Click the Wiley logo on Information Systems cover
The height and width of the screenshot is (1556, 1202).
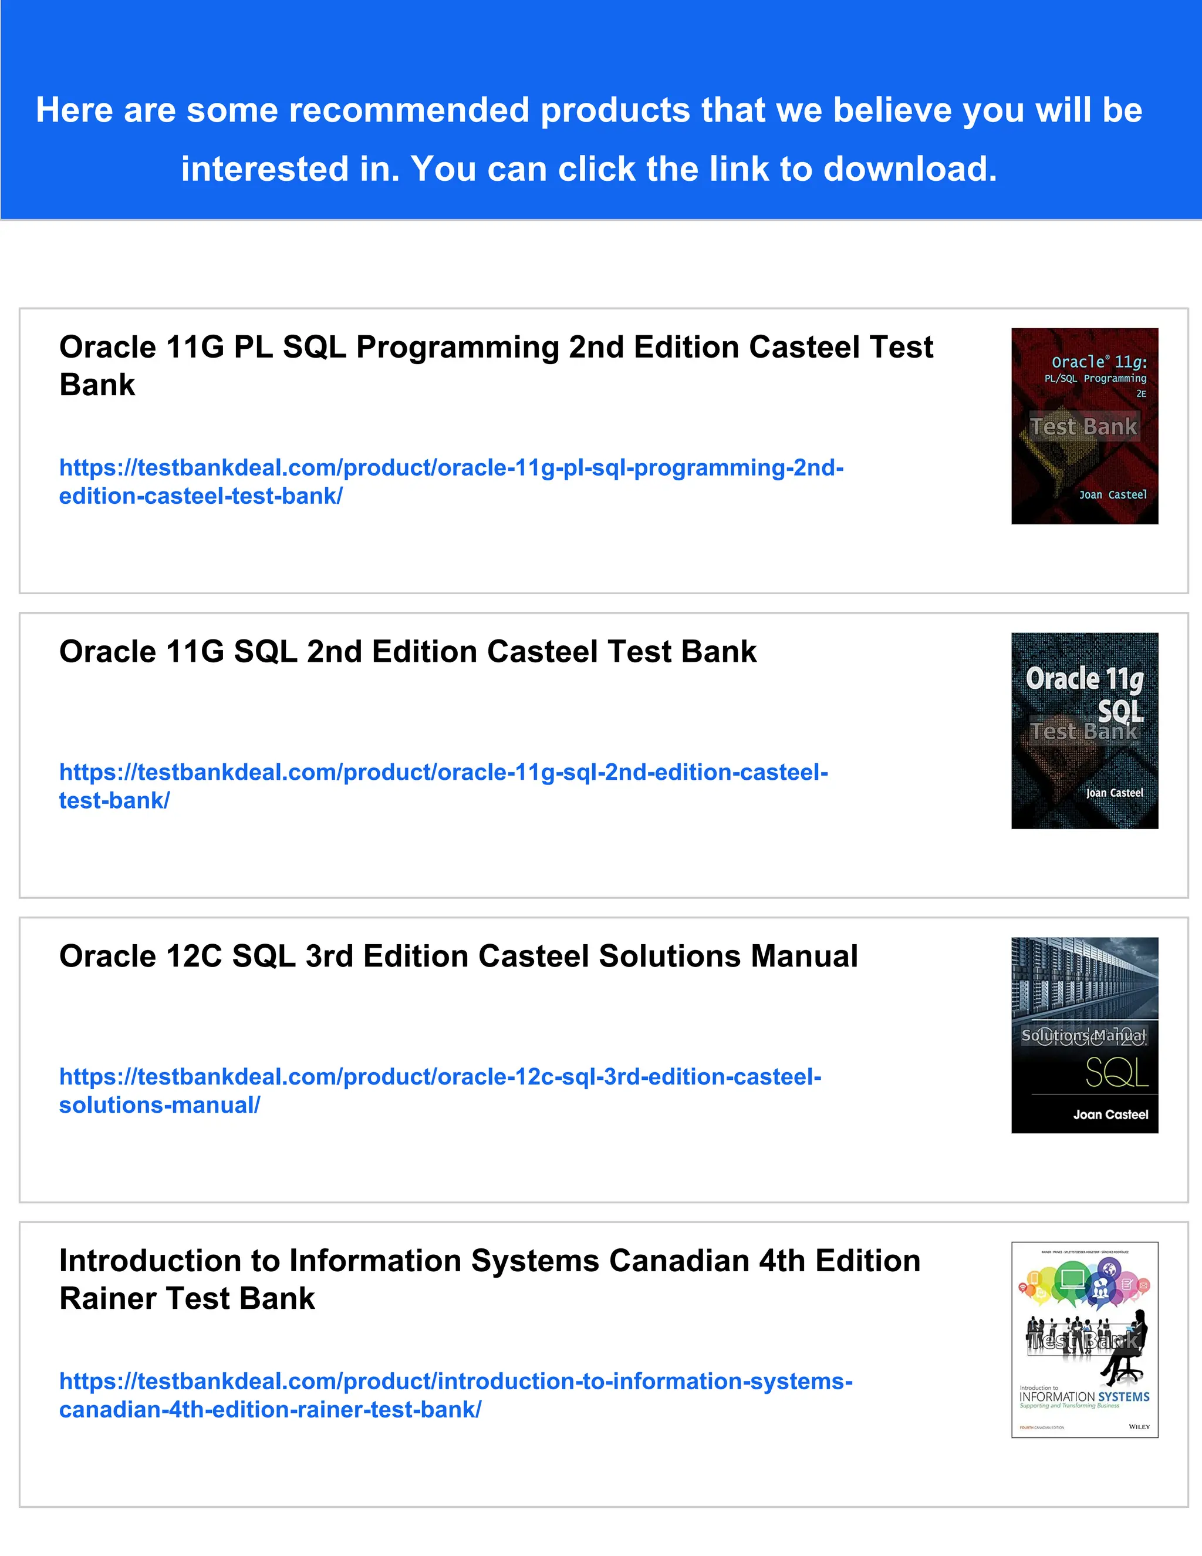[x=1139, y=1426]
